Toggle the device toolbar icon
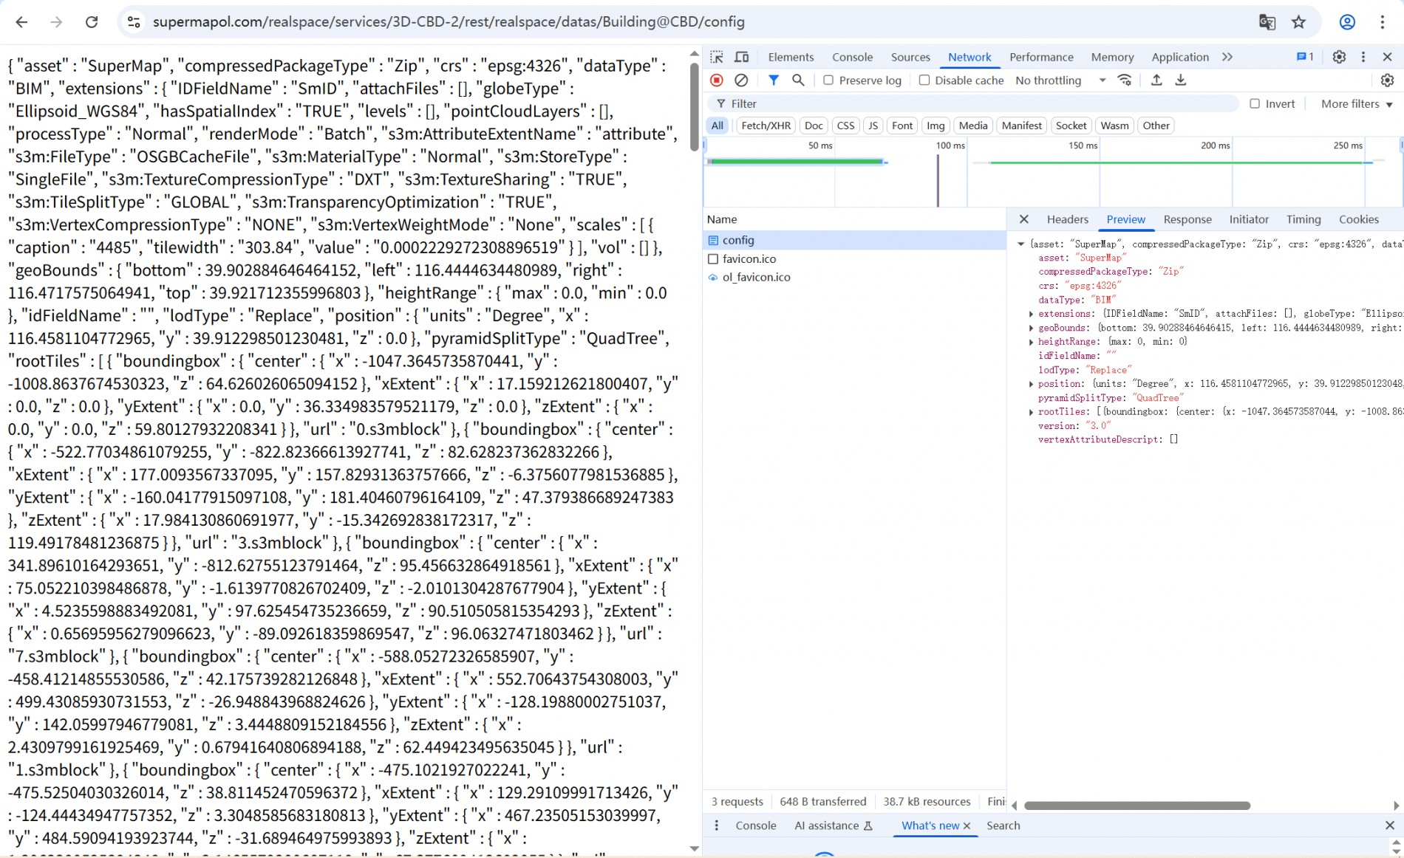 coord(742,57)
